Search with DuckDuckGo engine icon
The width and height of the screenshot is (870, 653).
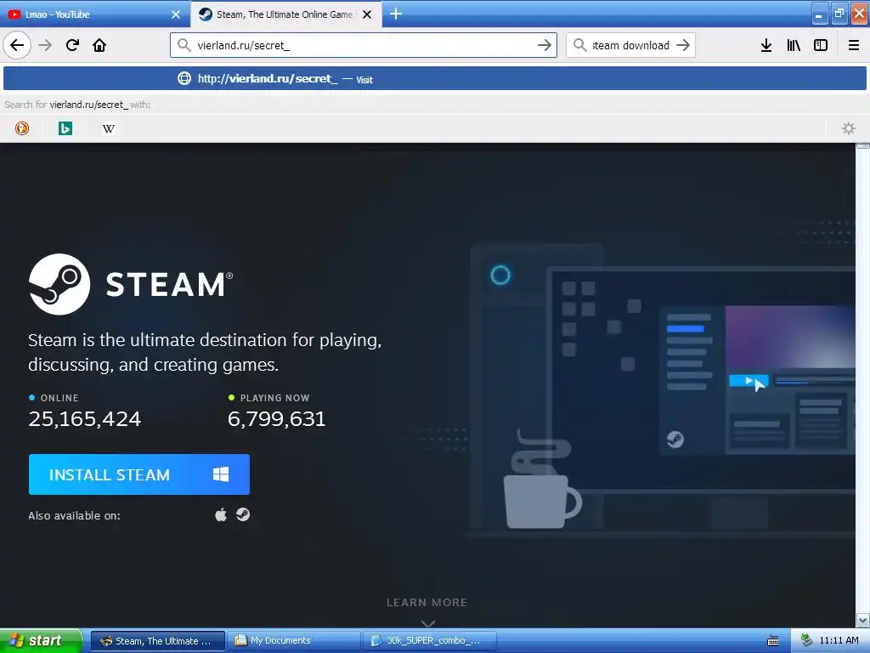click(x=21, y=128)
